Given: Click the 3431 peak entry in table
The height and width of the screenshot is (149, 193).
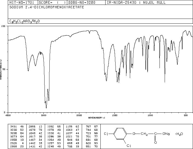Looking at the screenshot, I should tap(17, 127).
